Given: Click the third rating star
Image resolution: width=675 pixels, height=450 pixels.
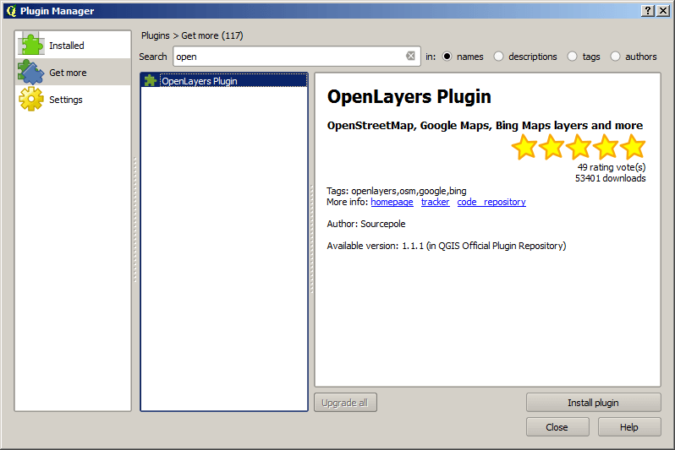Looking at the screenshot, I should pyautogui.click(x=579, y=147).
